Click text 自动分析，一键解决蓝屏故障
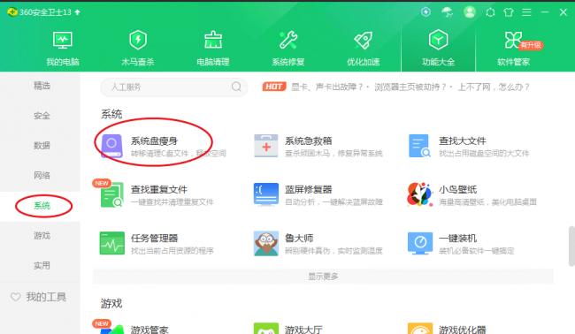The width and height of the screenshot is (575, 334). 333,202
